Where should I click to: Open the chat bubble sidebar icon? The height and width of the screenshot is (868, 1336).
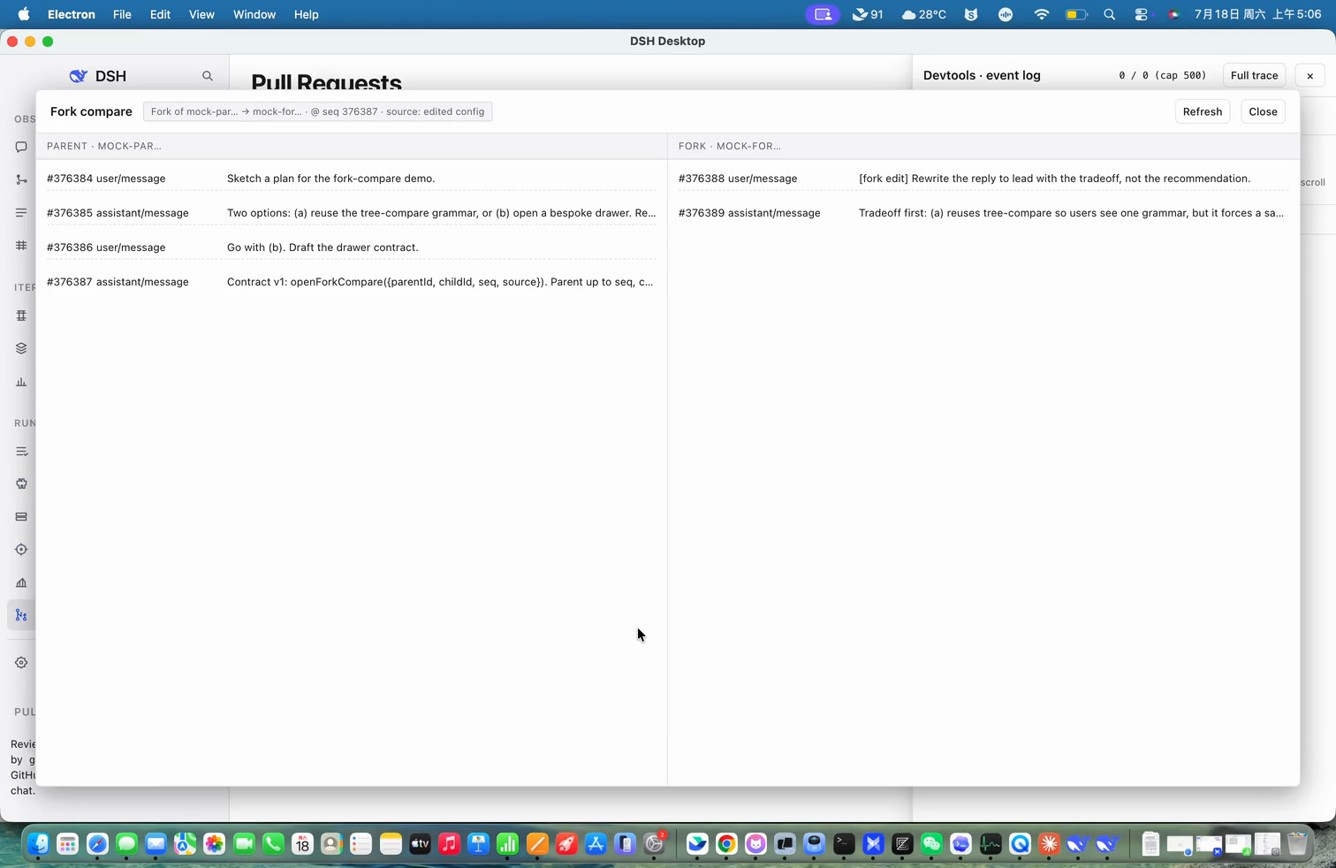pos(21,147)
